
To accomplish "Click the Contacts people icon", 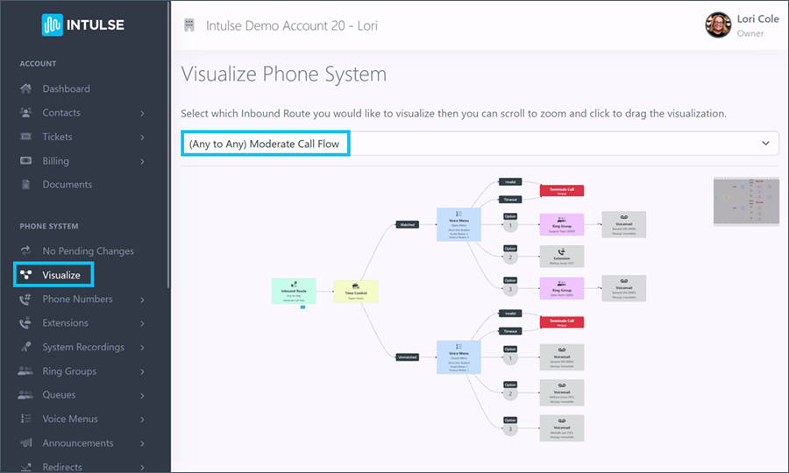I will tap(25, 113).
